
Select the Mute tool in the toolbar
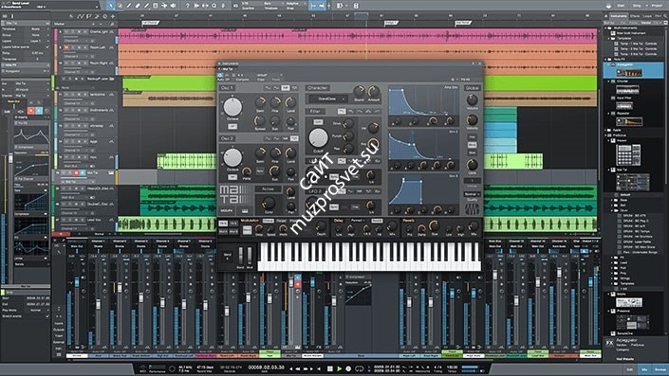(x=155, y=6)
